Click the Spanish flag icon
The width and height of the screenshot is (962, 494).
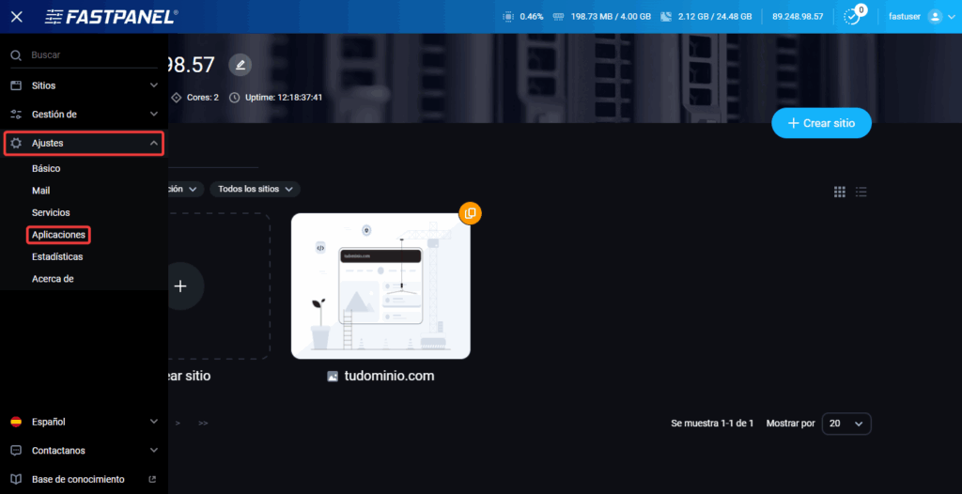pos(17,422)
